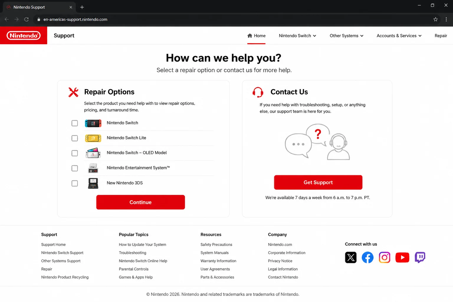Click the red Get Support button

click(x=318, y=183)
